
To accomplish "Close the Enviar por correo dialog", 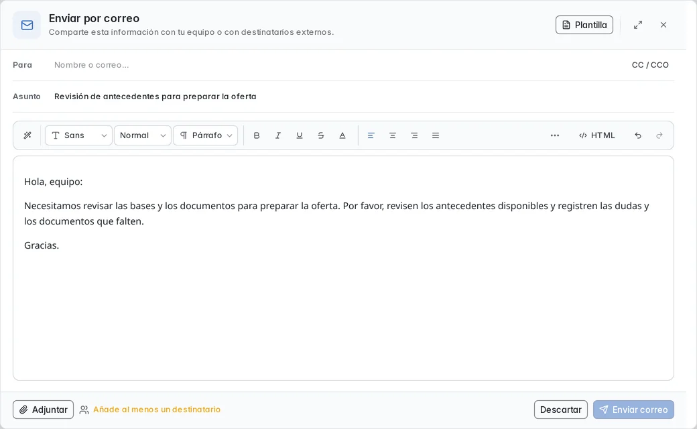I will (663, 25).
